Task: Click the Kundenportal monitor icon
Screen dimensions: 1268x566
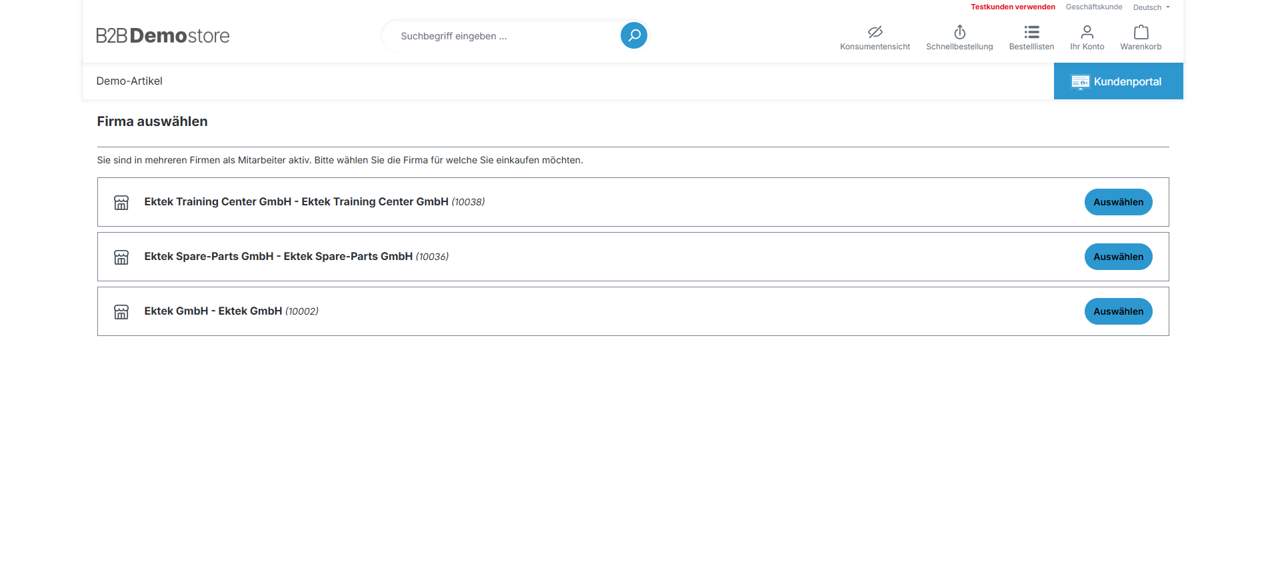Action: pyautogui.click(x=1080, y=81)
